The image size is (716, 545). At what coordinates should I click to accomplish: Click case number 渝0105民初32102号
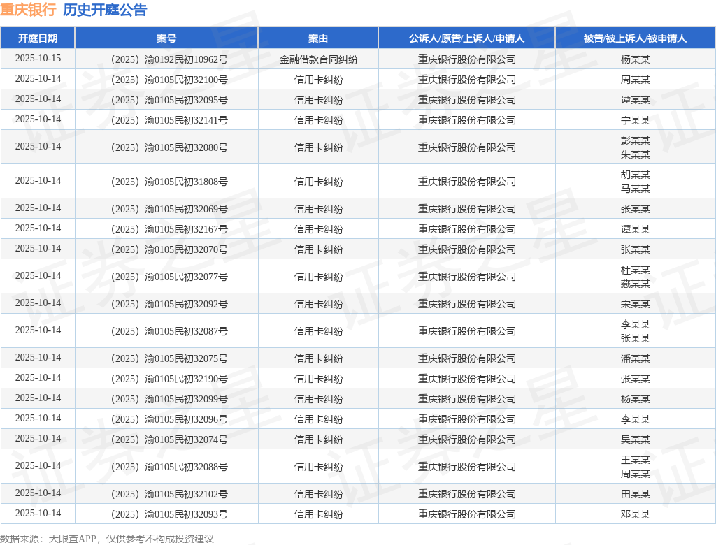pos(186,494)
